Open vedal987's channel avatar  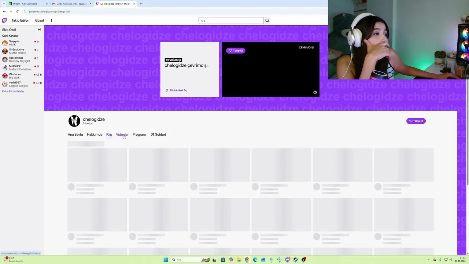5,84
